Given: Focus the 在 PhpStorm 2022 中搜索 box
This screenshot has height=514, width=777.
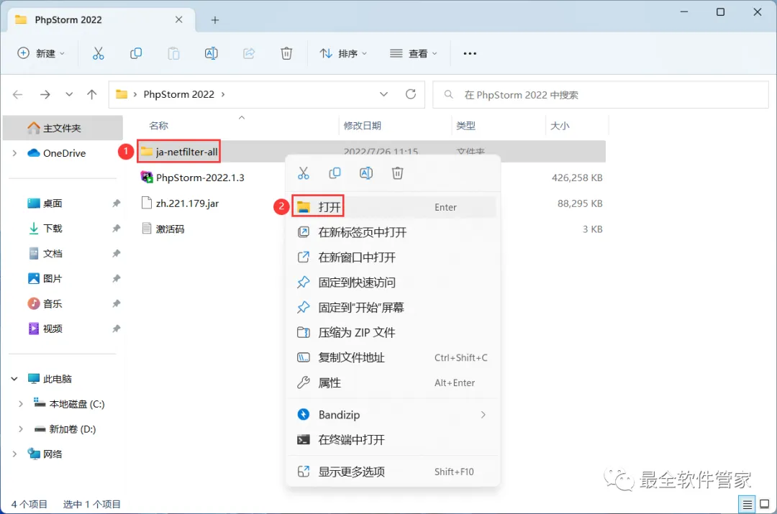Looking at the screenshot, I should (601, 94).
